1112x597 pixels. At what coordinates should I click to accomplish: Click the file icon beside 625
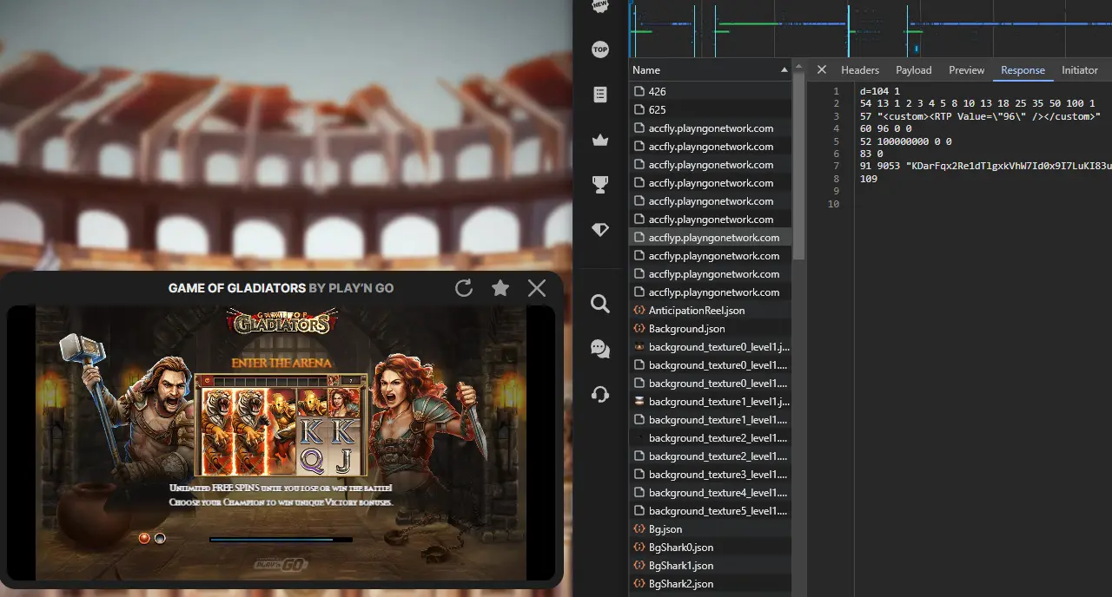coord(639,109)
